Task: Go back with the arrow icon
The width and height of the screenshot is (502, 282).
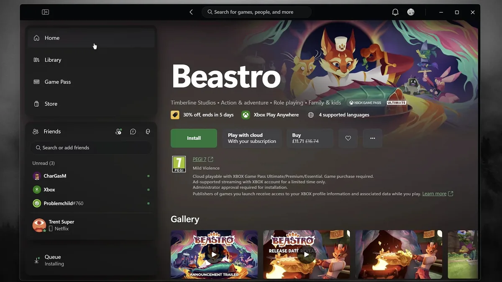Action: [191, 12]
